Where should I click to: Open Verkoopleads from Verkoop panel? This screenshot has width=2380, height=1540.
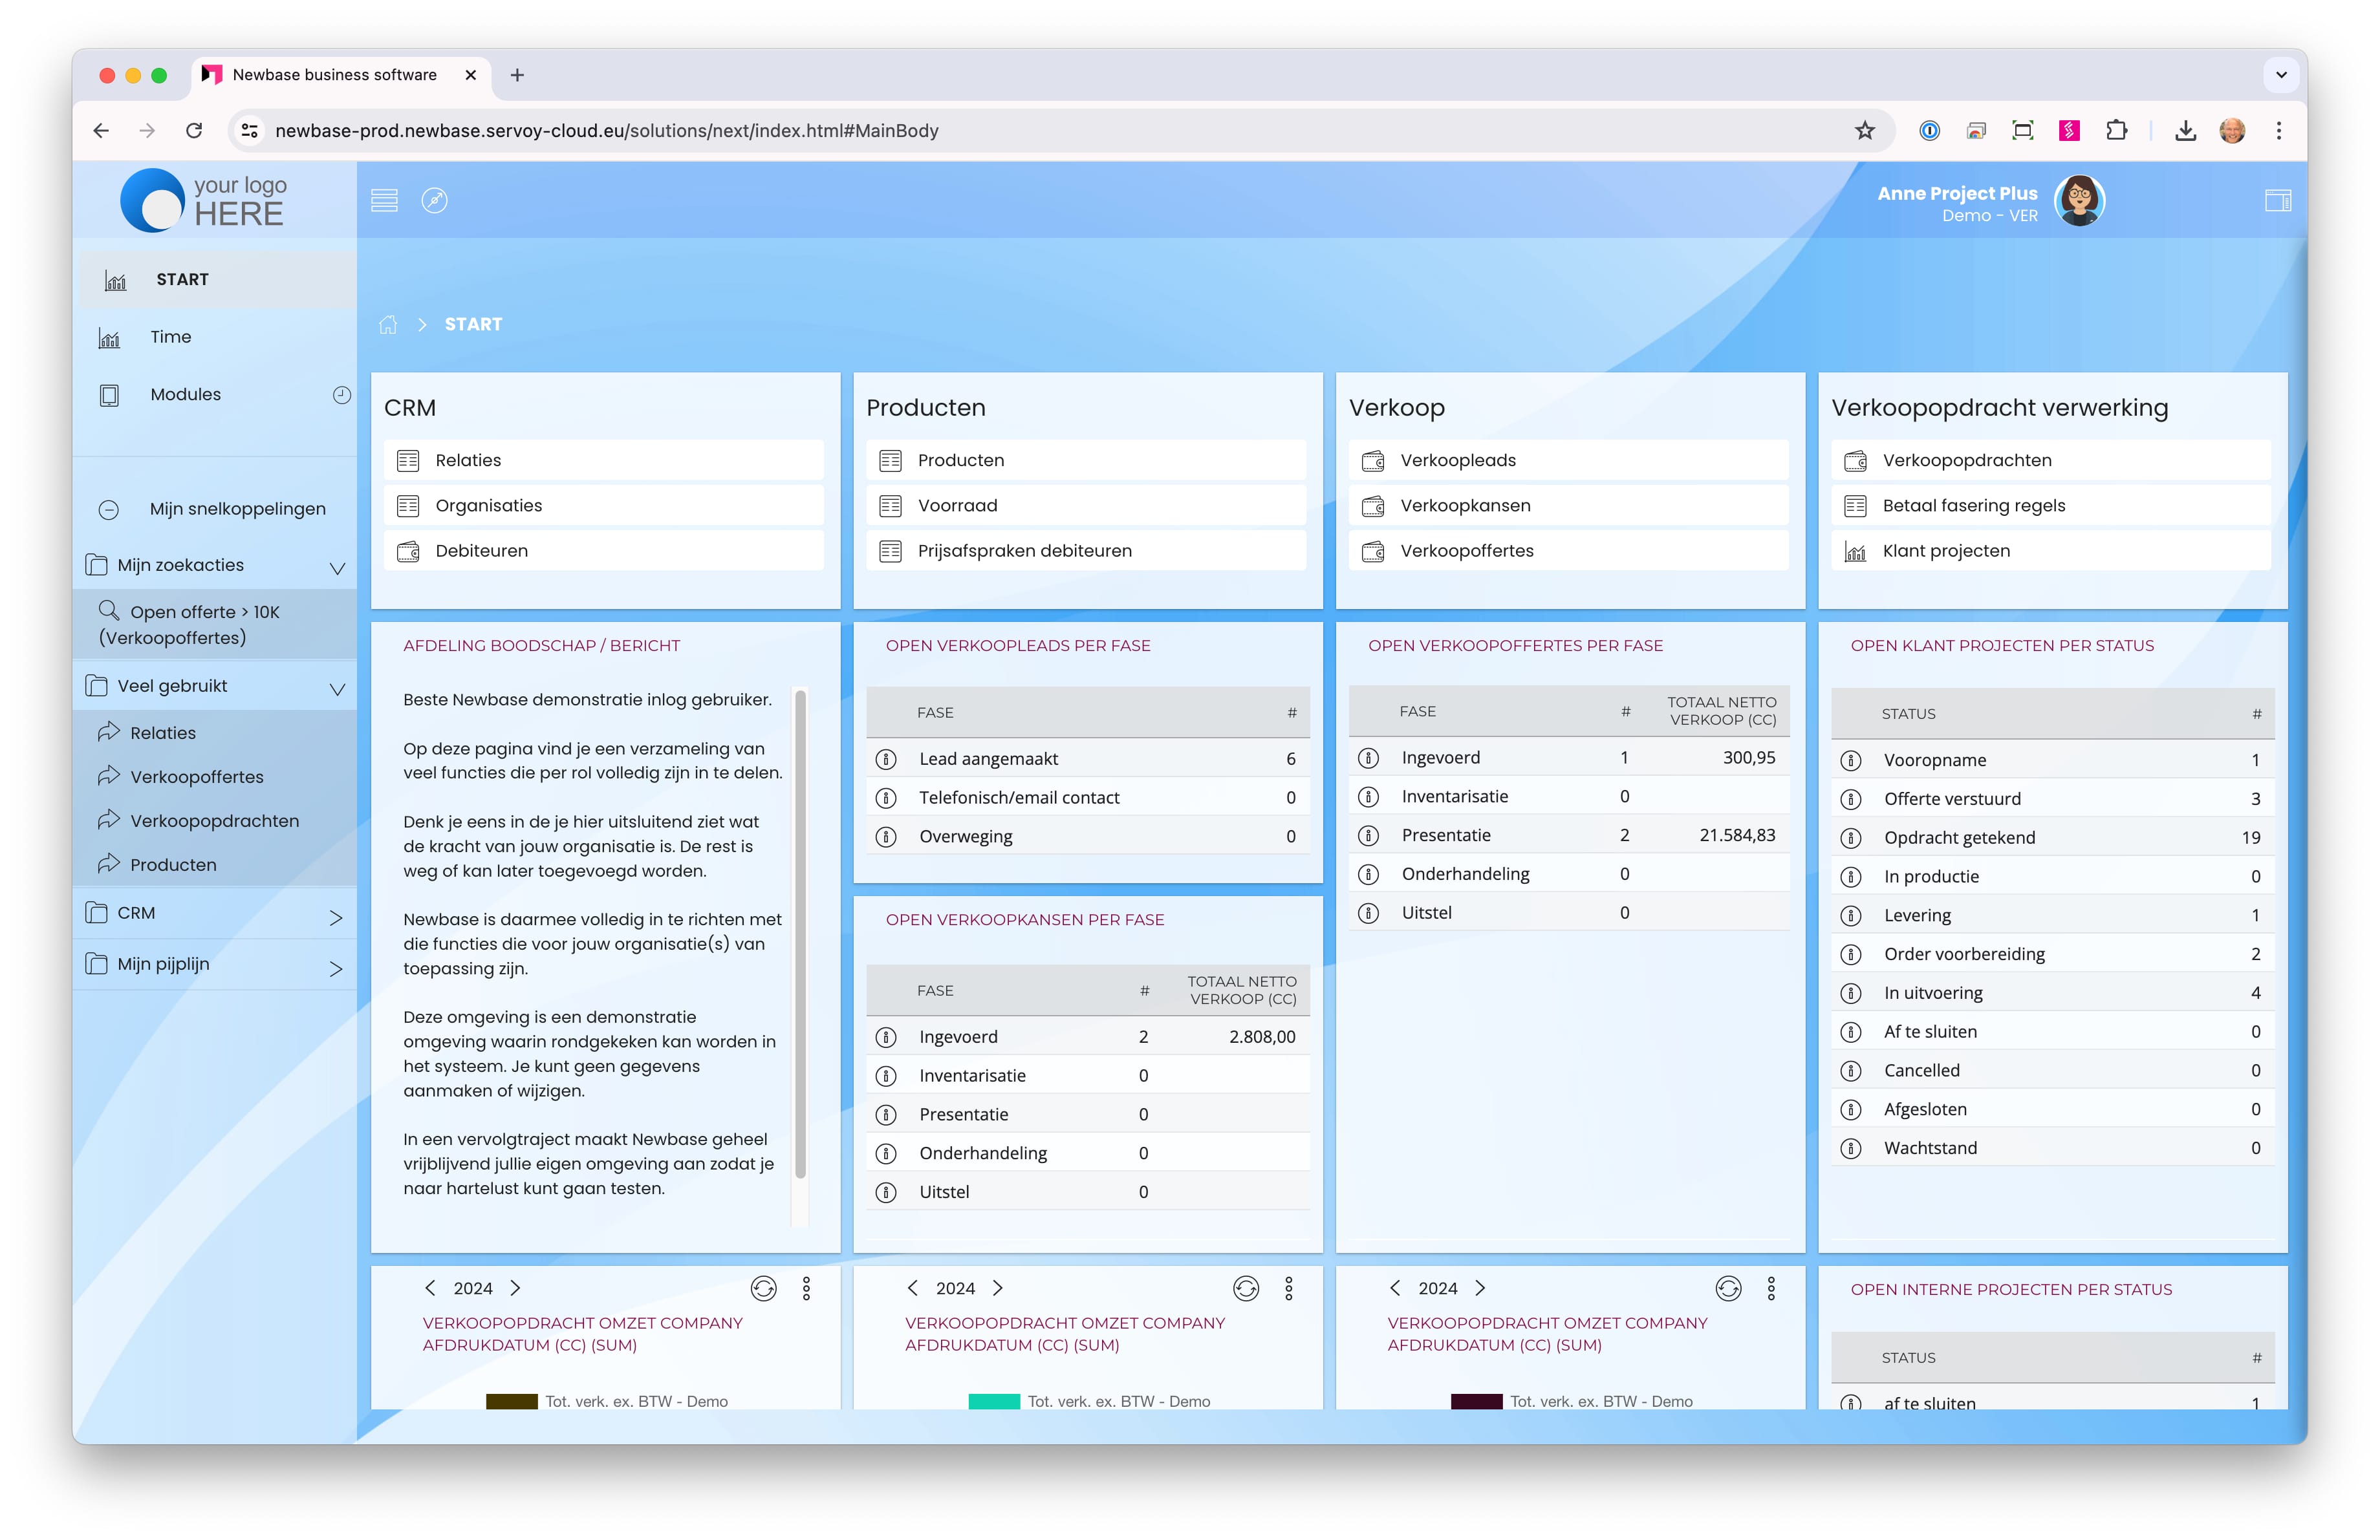click(x=1457, y=461)
